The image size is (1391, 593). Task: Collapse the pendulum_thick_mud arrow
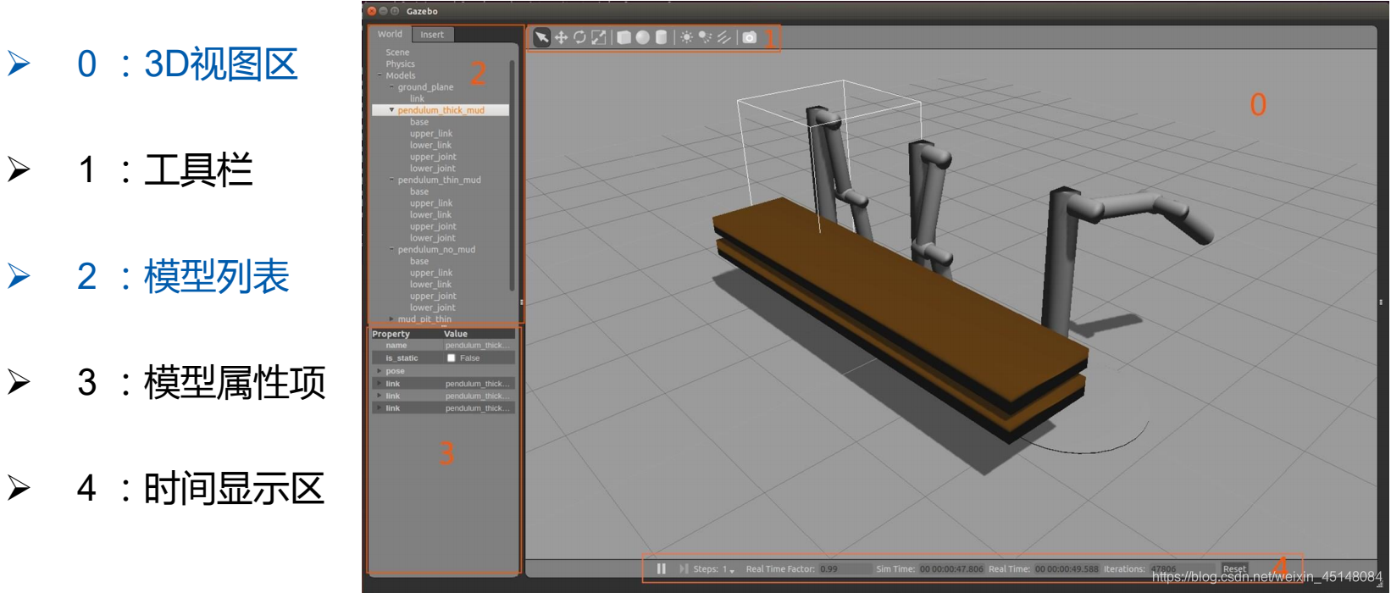tap(391, 110)
